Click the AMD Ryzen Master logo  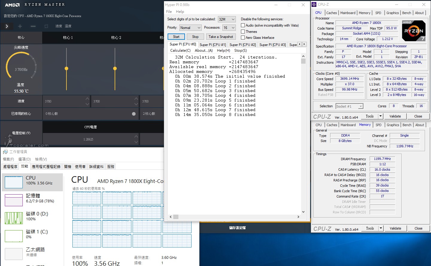click(x=12, y=5)
